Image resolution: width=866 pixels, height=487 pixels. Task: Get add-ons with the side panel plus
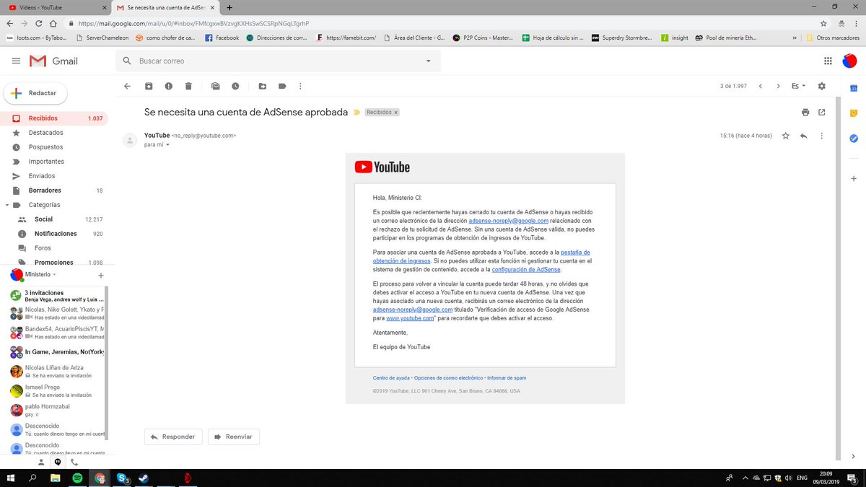[853, 177]
